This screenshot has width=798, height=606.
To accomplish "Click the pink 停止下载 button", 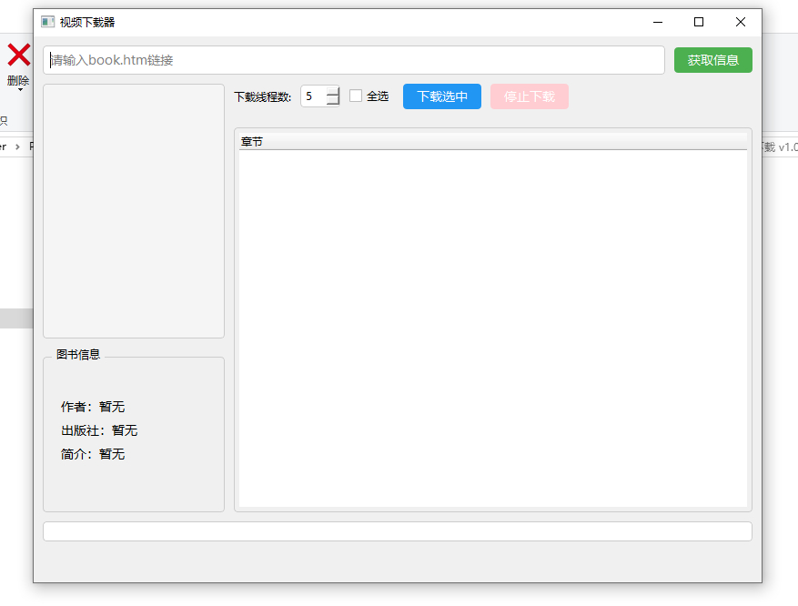I will point(530,96).
